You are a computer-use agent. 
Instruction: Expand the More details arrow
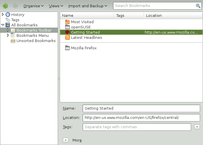coord(66,140)
